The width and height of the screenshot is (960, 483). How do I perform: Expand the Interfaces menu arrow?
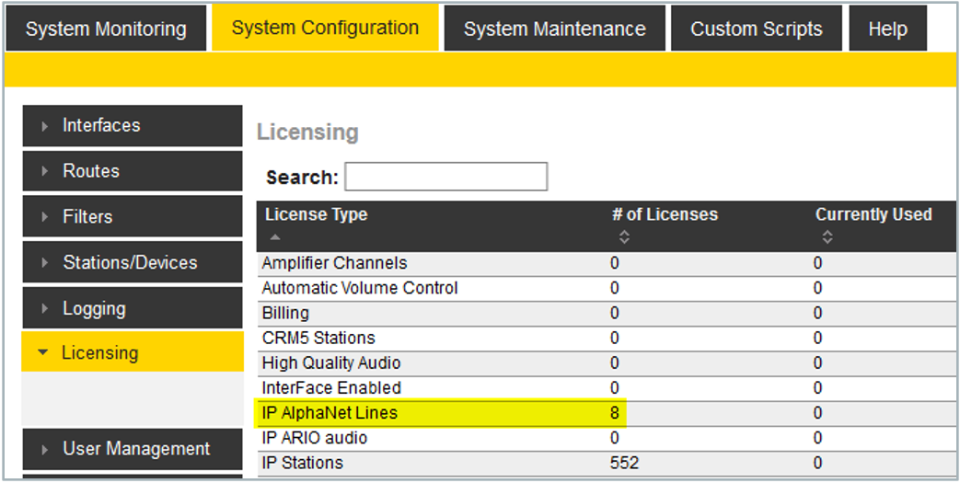tap(44, 126)
